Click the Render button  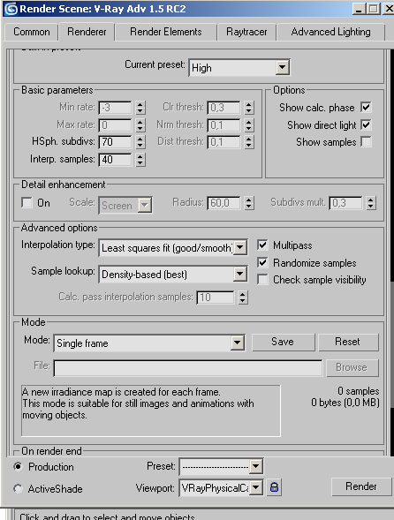click(361, 486)
